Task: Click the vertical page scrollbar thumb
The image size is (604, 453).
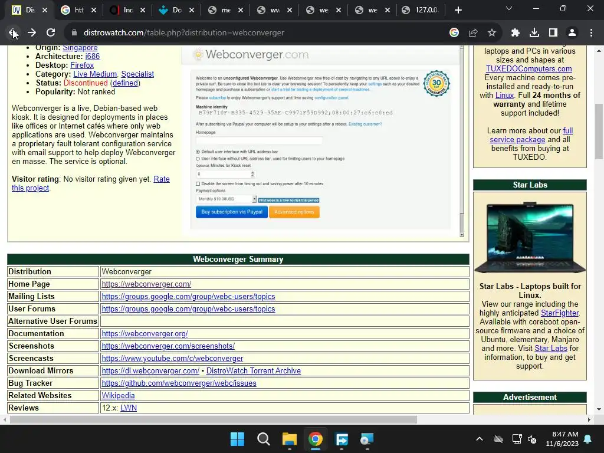Action: [599, 131]
